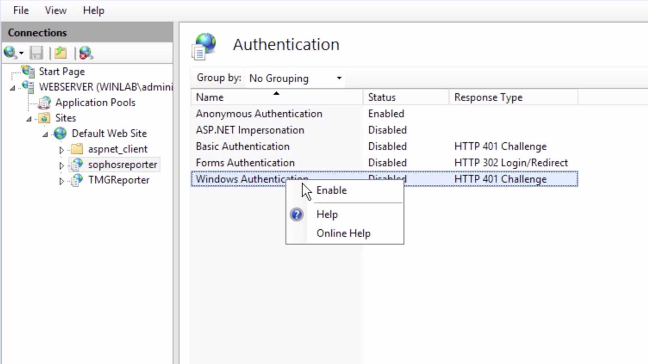Click the Connect to Server globe icon
The height and width of the screenshot is (364, 648).
[11, 53]
